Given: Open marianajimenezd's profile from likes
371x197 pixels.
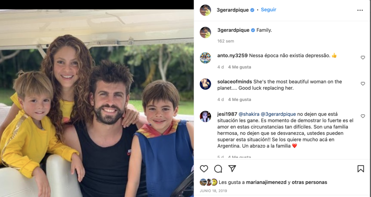Looking at the screenshot, I should 266,182.
